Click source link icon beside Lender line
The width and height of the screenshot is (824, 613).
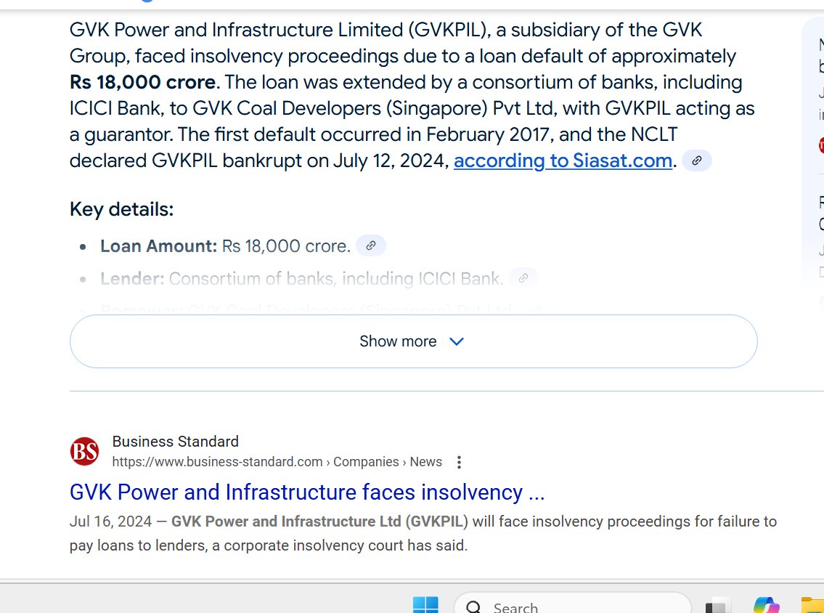point(523,278)
